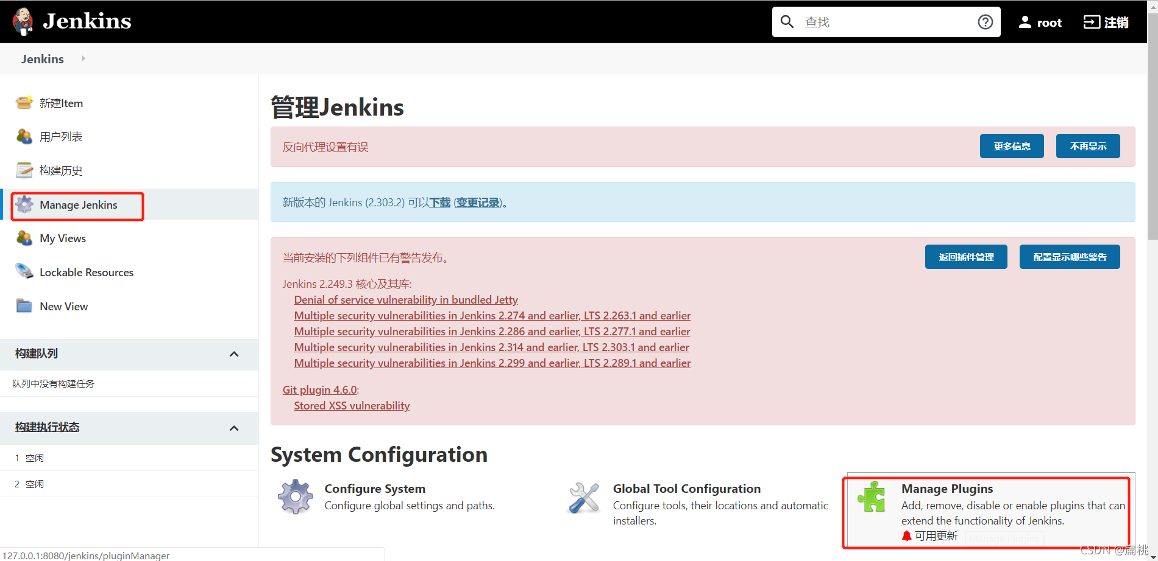Focus the 查找 search input field
The height and width of the screenshot is (561, 1158).
pos(887,22)
